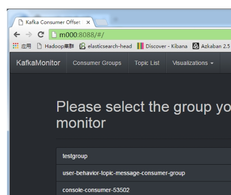Image resolution: width=231 pixels, height=195 pixels.
Task: Click the KafkaMonitor brand link
Action: tap(38, 63)
